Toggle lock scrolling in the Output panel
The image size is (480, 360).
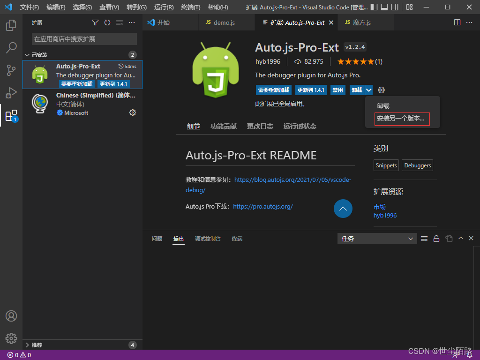pos(436,238)
